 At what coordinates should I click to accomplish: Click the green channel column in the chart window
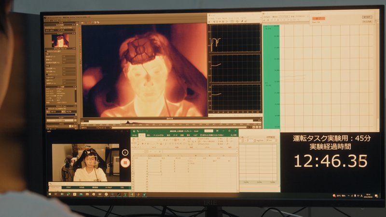[271, 77]
